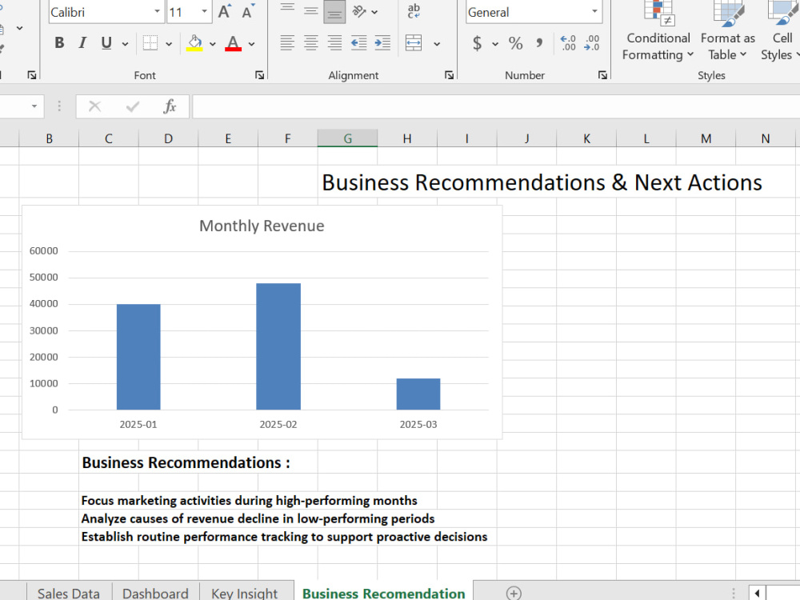Apply comma style

(x=539, y=43)
